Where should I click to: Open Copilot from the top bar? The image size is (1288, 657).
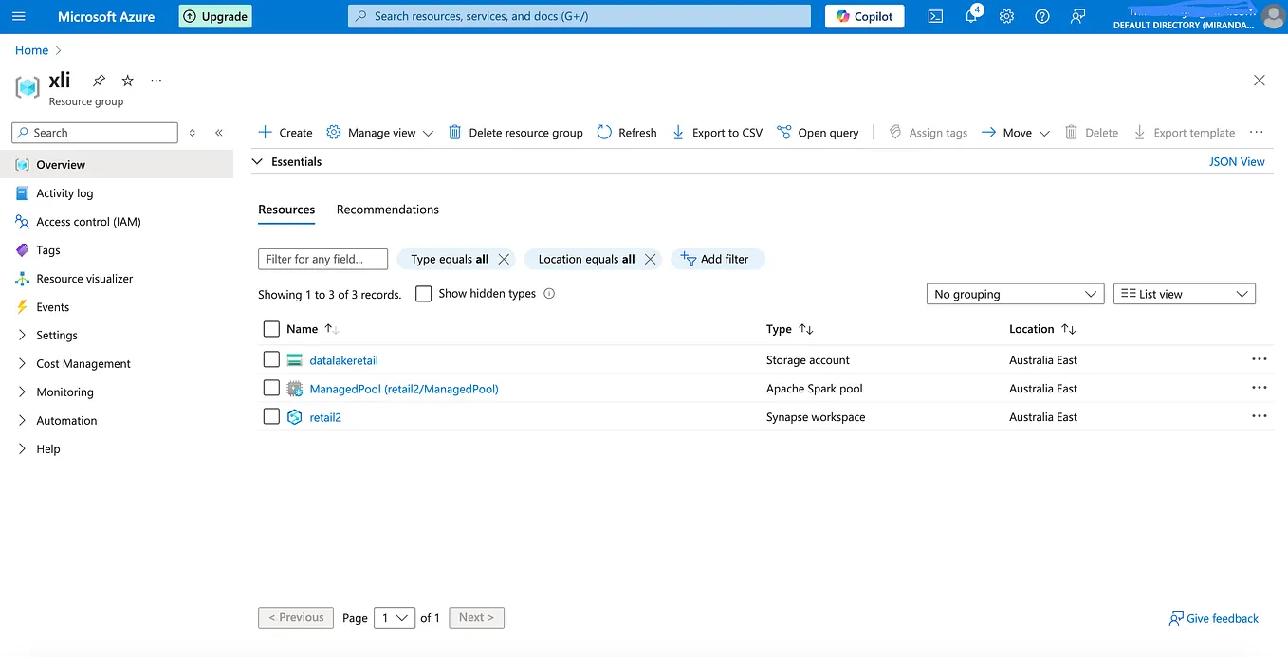pos(863,15)
